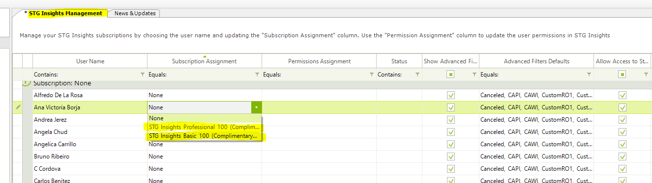Click the pencil edit icon beside Ana Victoria Borja
Image resolution: width=652 pixels, height=183 pixels.
click(x=19, y=107)
